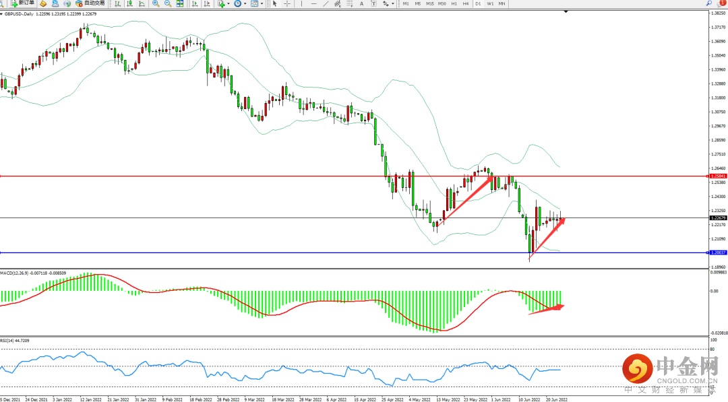Click price scale value 1.30750
Image resolution: width=728 pixels, height=402 pixels.
[718, 112]
